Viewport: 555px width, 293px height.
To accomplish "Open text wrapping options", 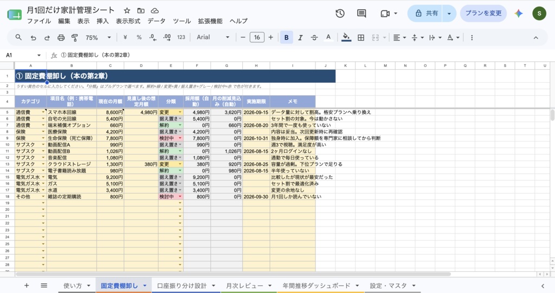I will click(x=435, y=37).
